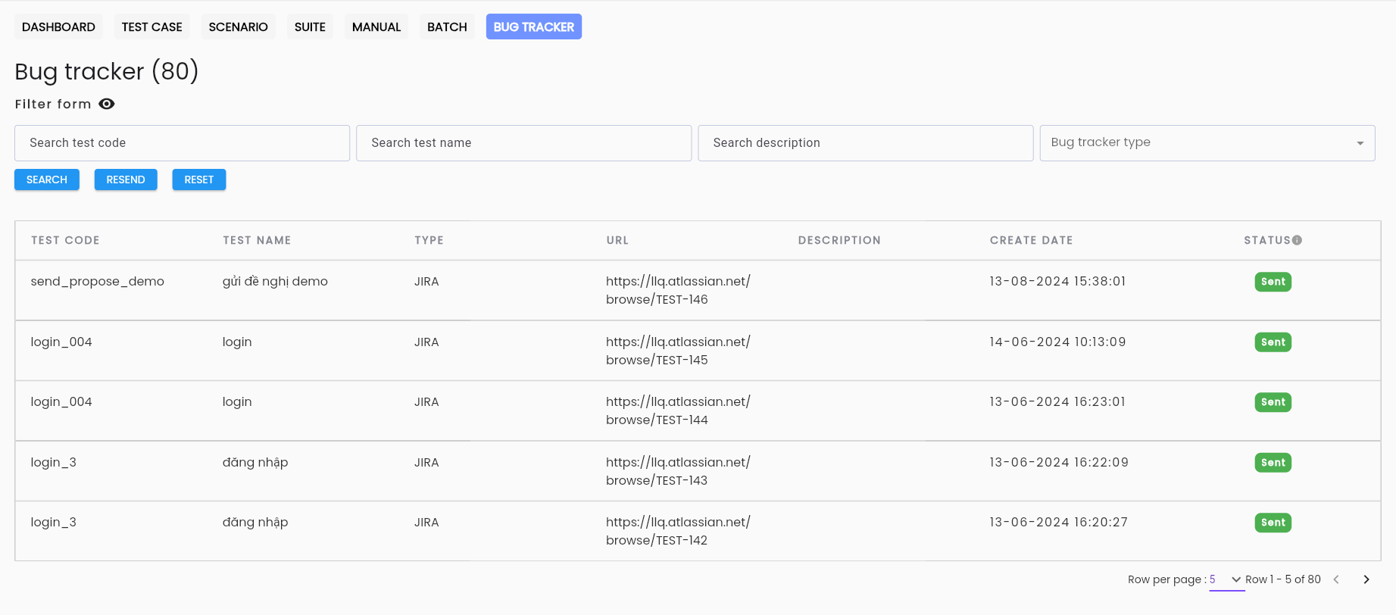The image size is (1396, 615).
Task: Select date 14-06-2024 10:13:09
Action: point(1057,342)
